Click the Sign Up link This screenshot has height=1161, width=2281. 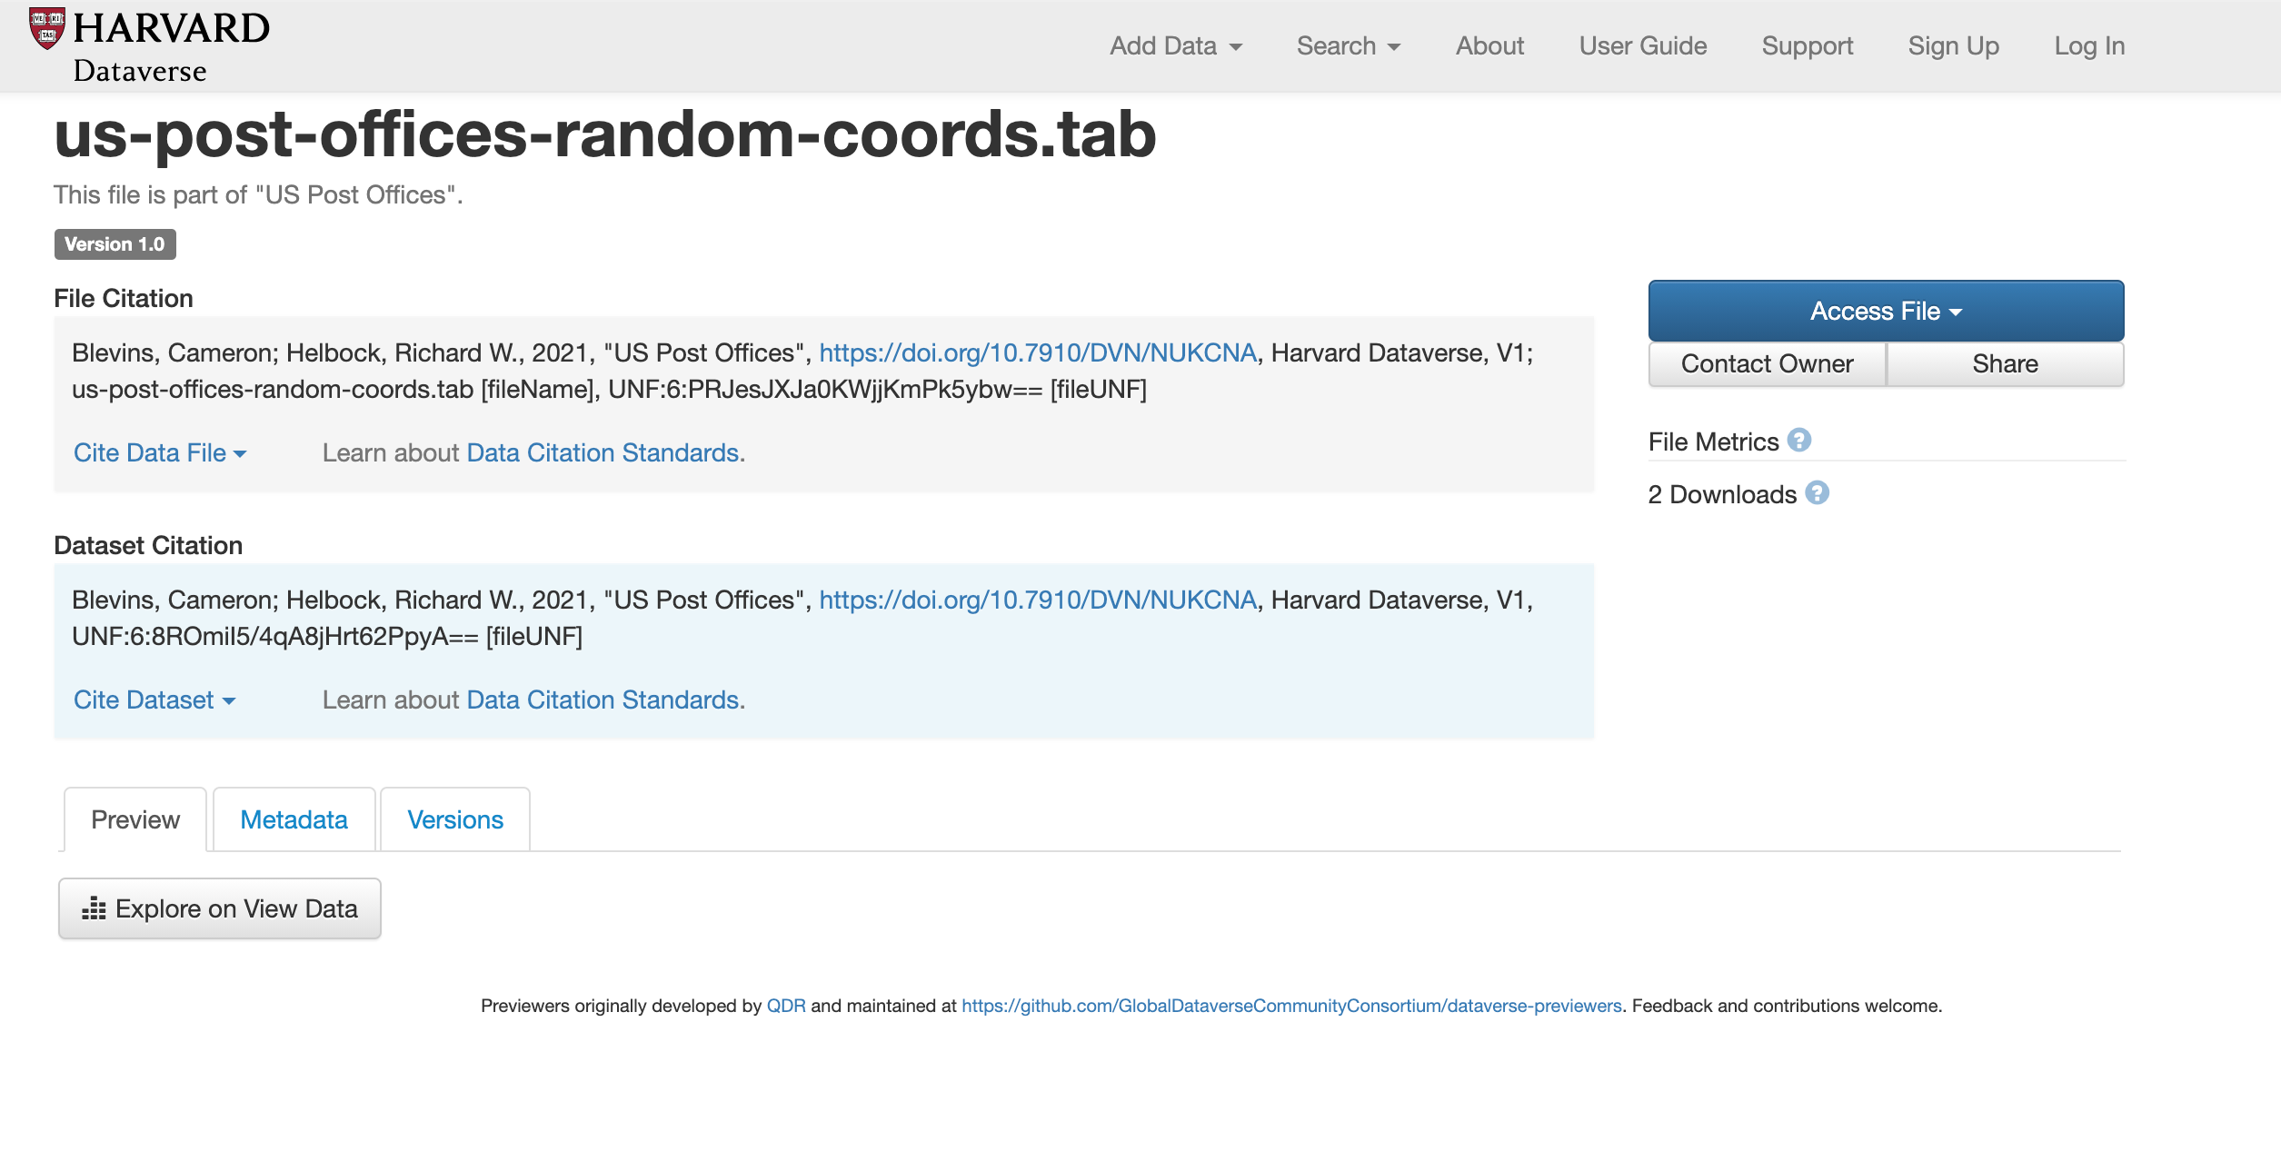[x=1954, y=45]
